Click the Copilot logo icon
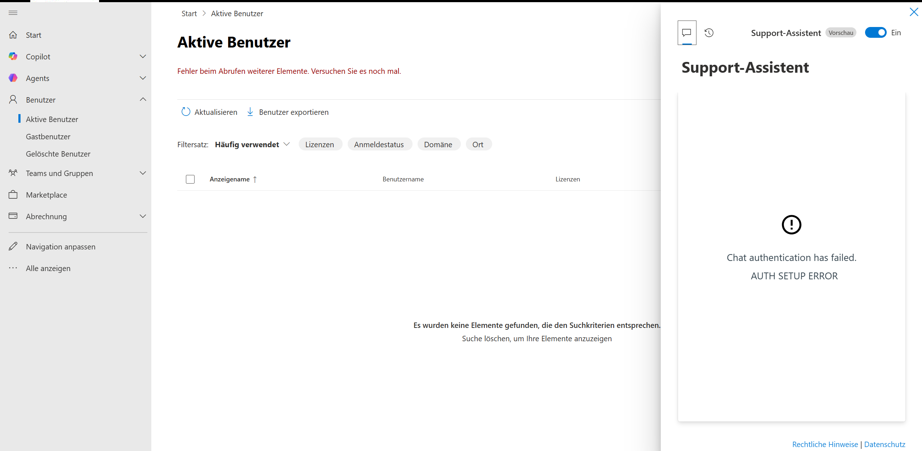 pyautogui.click(x=13, y=57)
